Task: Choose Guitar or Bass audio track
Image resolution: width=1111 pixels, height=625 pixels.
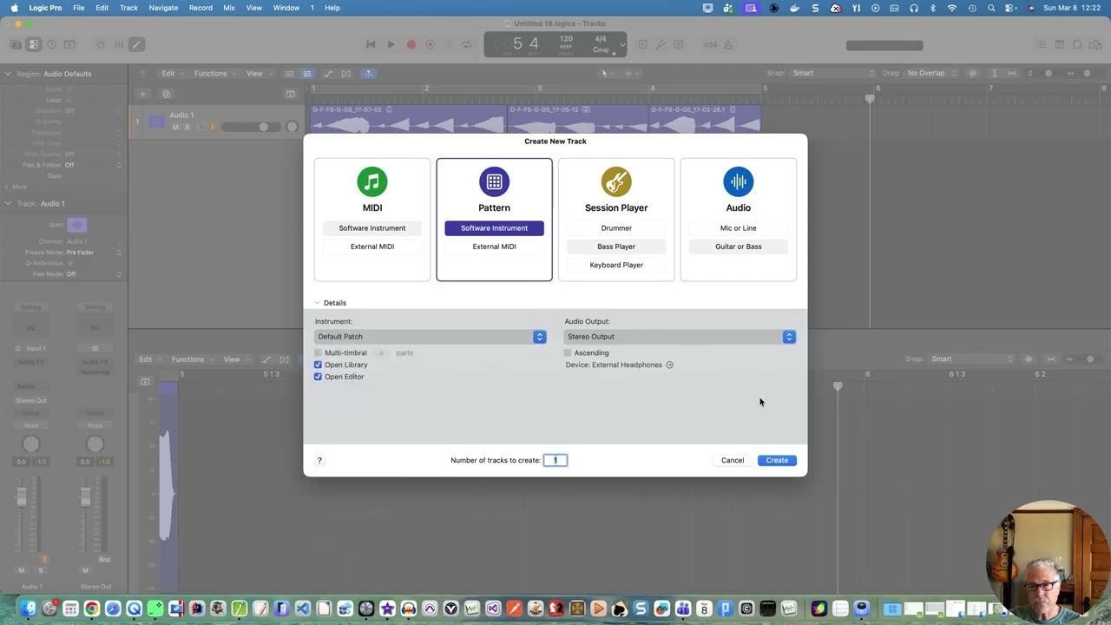Action: (x=739, y=247)
